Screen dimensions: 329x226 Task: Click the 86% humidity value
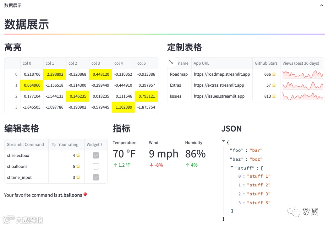click(x=195, y=154)
